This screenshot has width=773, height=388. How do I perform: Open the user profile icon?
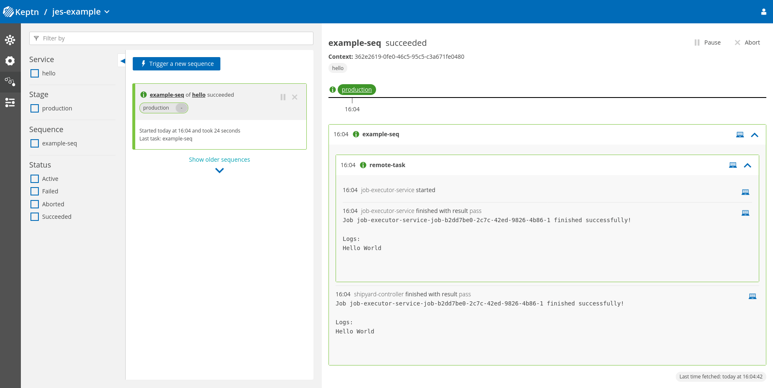point(763,12)
